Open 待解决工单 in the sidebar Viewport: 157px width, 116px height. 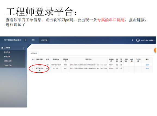pyautogui.click(x=8, y=61)
